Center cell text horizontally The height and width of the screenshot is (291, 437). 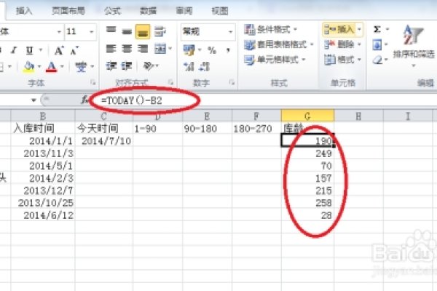pos(127,49)
